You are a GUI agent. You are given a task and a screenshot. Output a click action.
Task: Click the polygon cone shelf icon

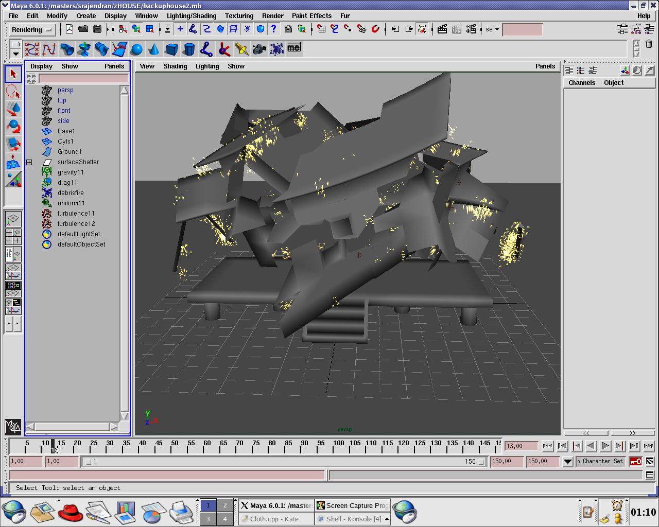click(153, 49)
